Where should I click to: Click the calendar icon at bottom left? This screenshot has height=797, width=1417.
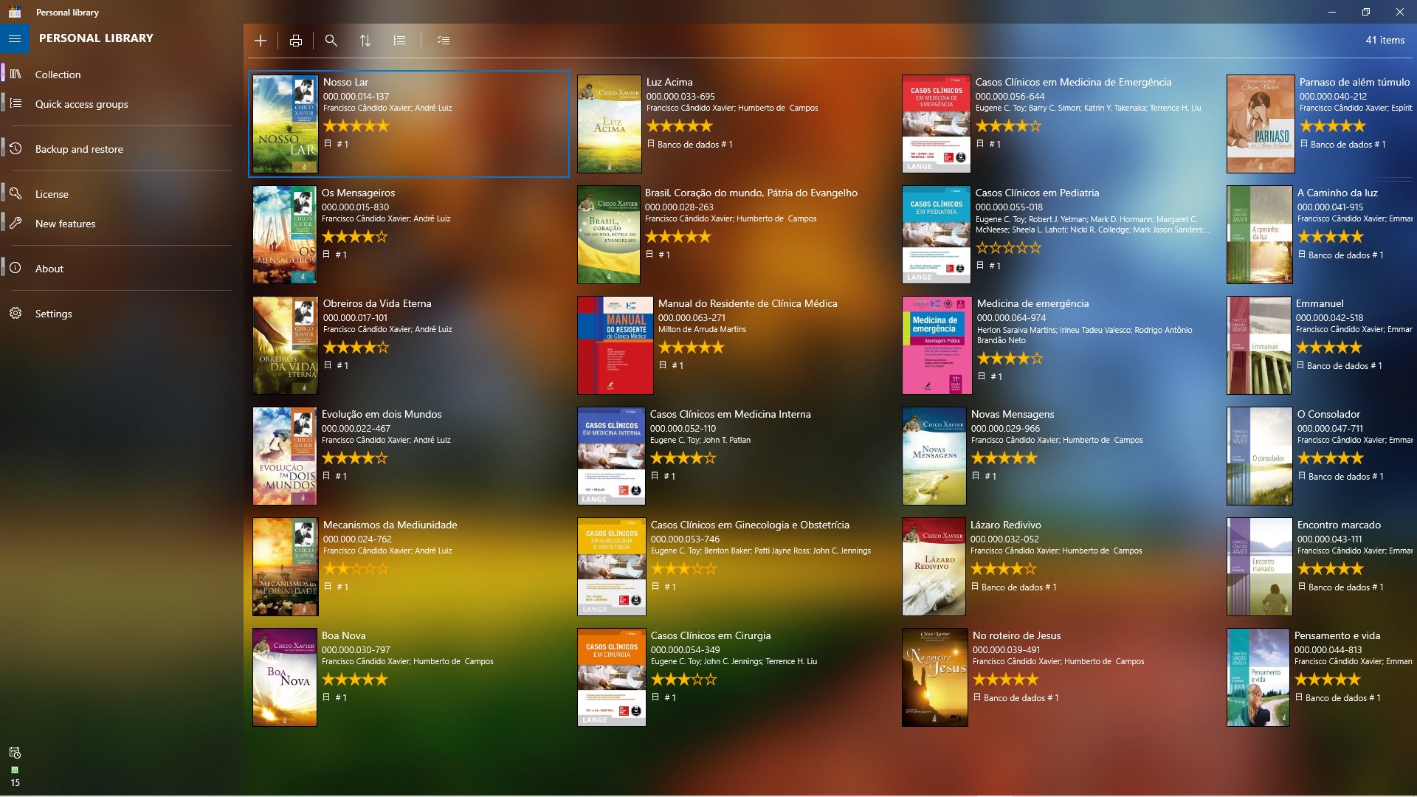(x=15, y=753)
